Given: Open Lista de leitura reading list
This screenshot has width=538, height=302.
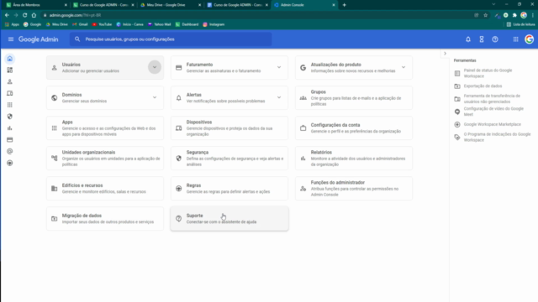Looking at the screenshot, I should pos(520,24).
